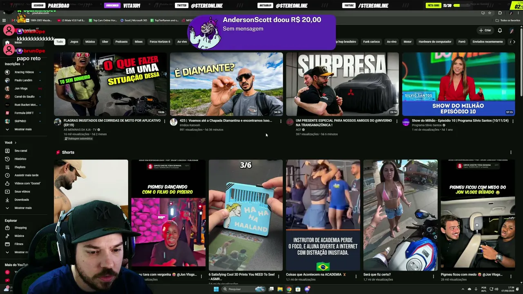Open the Música note icon under Explorar
Screen dimensions: 523x294
[7, 236]
